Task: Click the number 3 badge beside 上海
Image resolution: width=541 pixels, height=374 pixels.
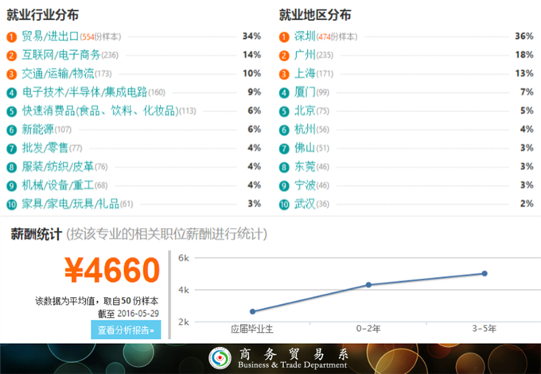Action: tap(284, 74)
